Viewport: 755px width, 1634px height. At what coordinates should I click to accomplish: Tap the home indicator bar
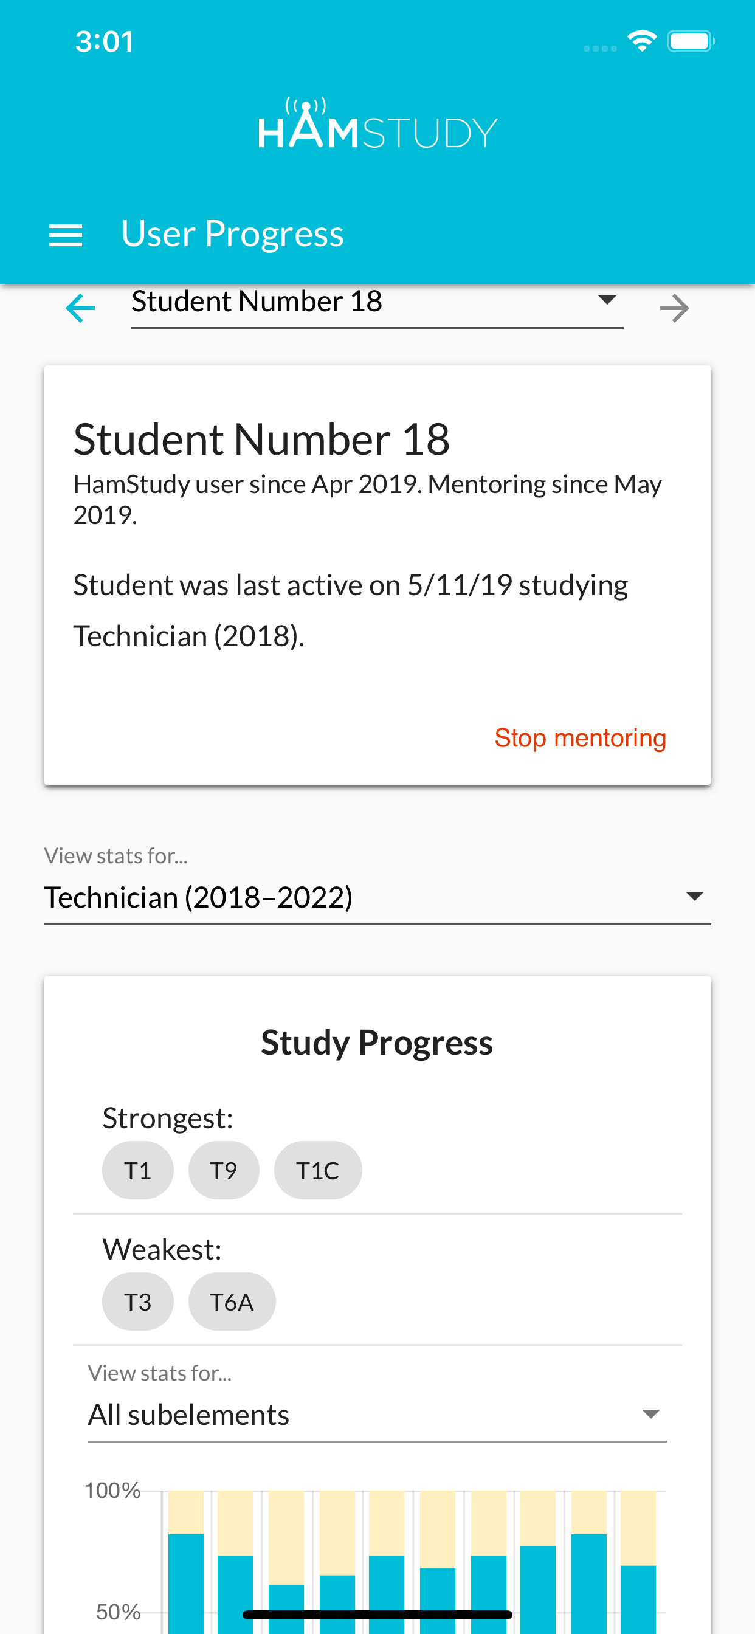(377, 1615)
